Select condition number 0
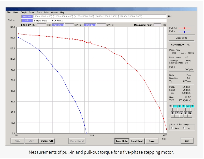 click(171, 106)
